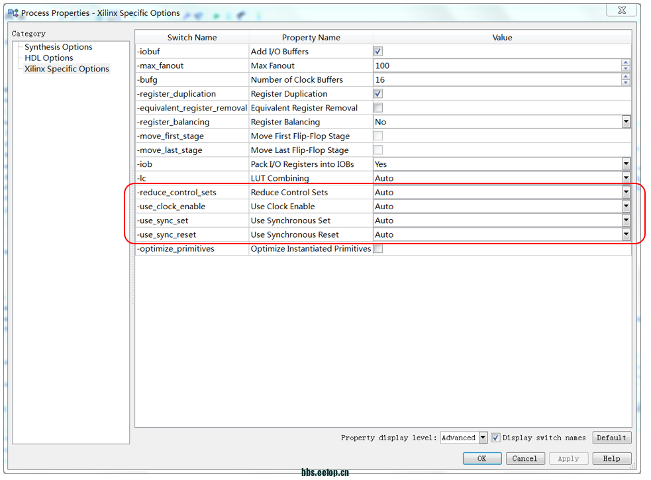The height and width of the screenshot is (480, 651).
Task: Click the Switch Name column header
Action: coord(192,37)
